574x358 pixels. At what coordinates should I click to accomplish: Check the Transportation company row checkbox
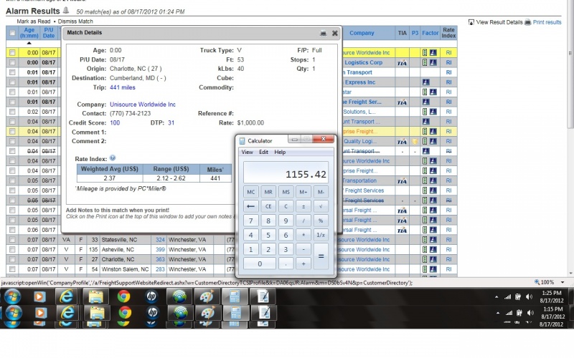(12, 181)
